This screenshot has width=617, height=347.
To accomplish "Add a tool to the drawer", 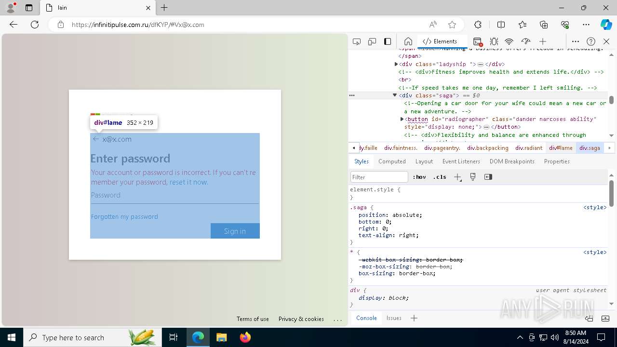I will (x=414, y=318).
